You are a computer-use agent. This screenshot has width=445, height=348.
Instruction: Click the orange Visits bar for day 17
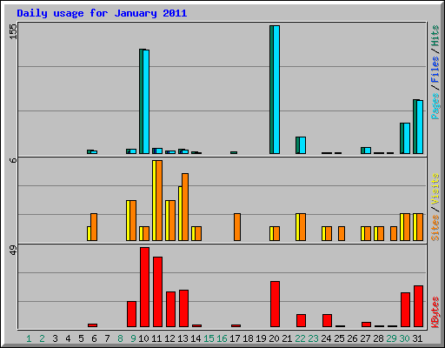point(237,227)
